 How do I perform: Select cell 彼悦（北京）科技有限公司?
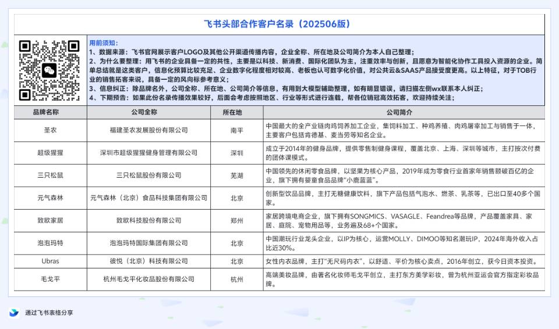tap(148, 261)
